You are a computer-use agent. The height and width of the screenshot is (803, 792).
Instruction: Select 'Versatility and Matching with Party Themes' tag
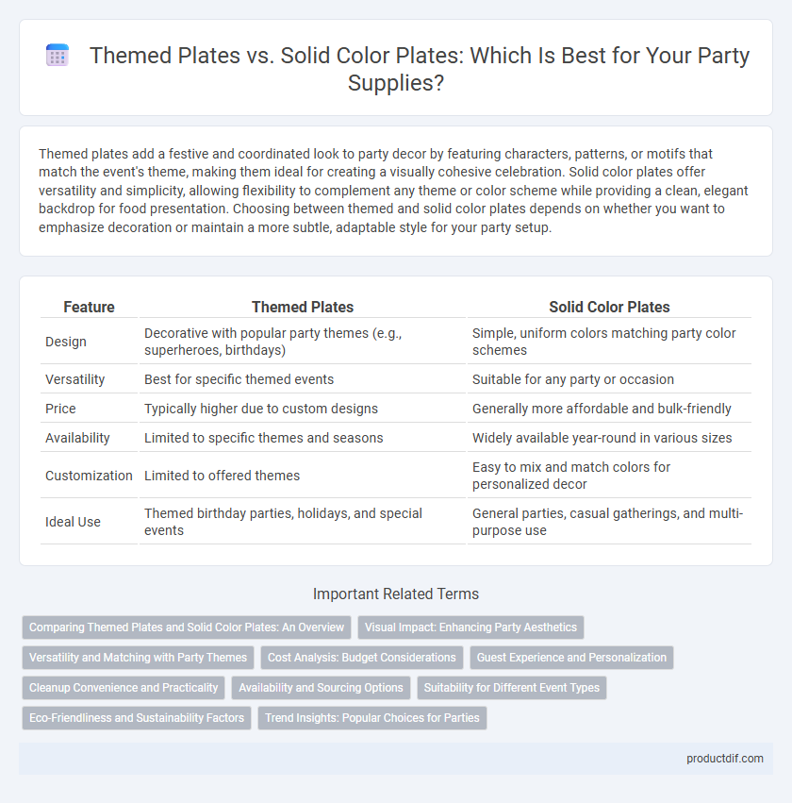pyautogui.click(x=139, y=658)
